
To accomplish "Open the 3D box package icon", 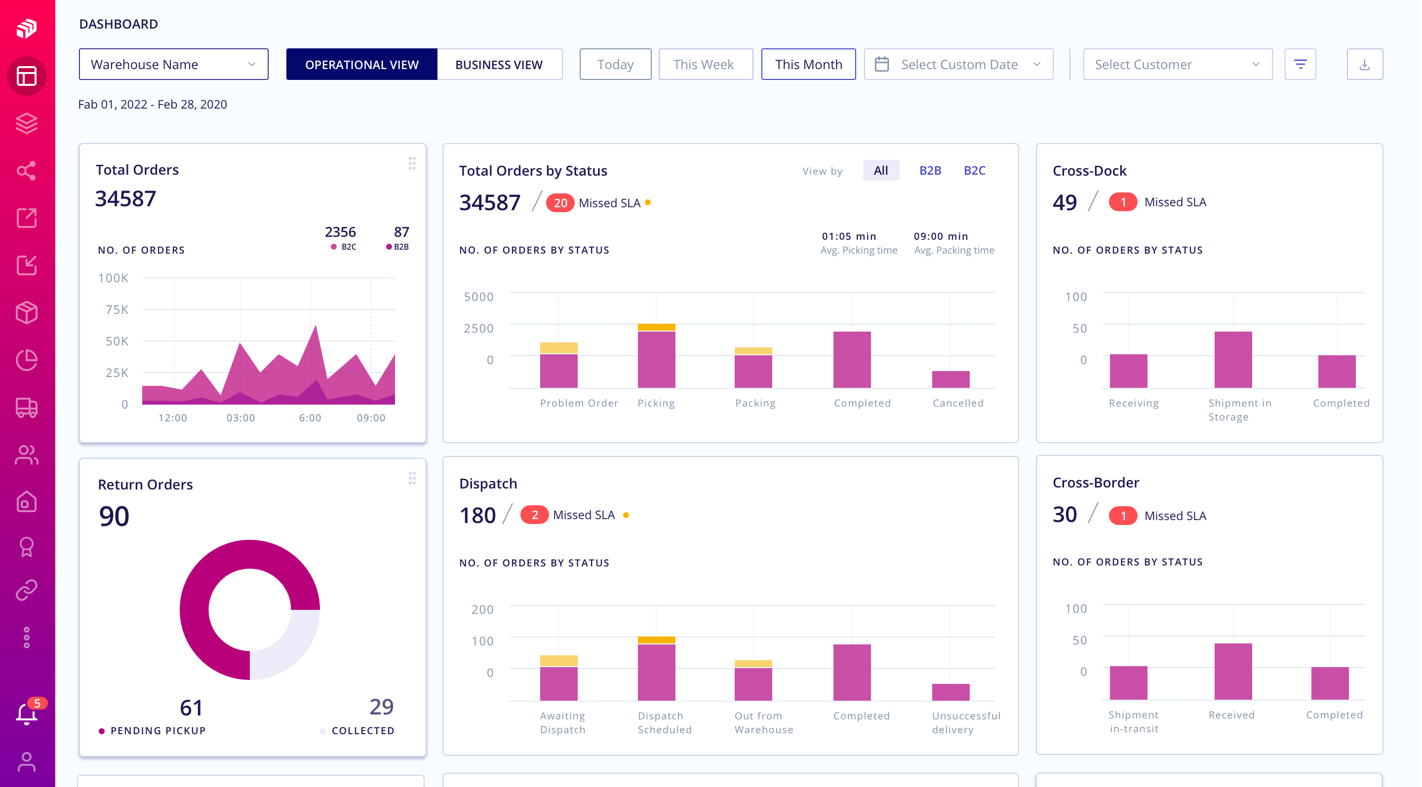I will coord(26,313).
